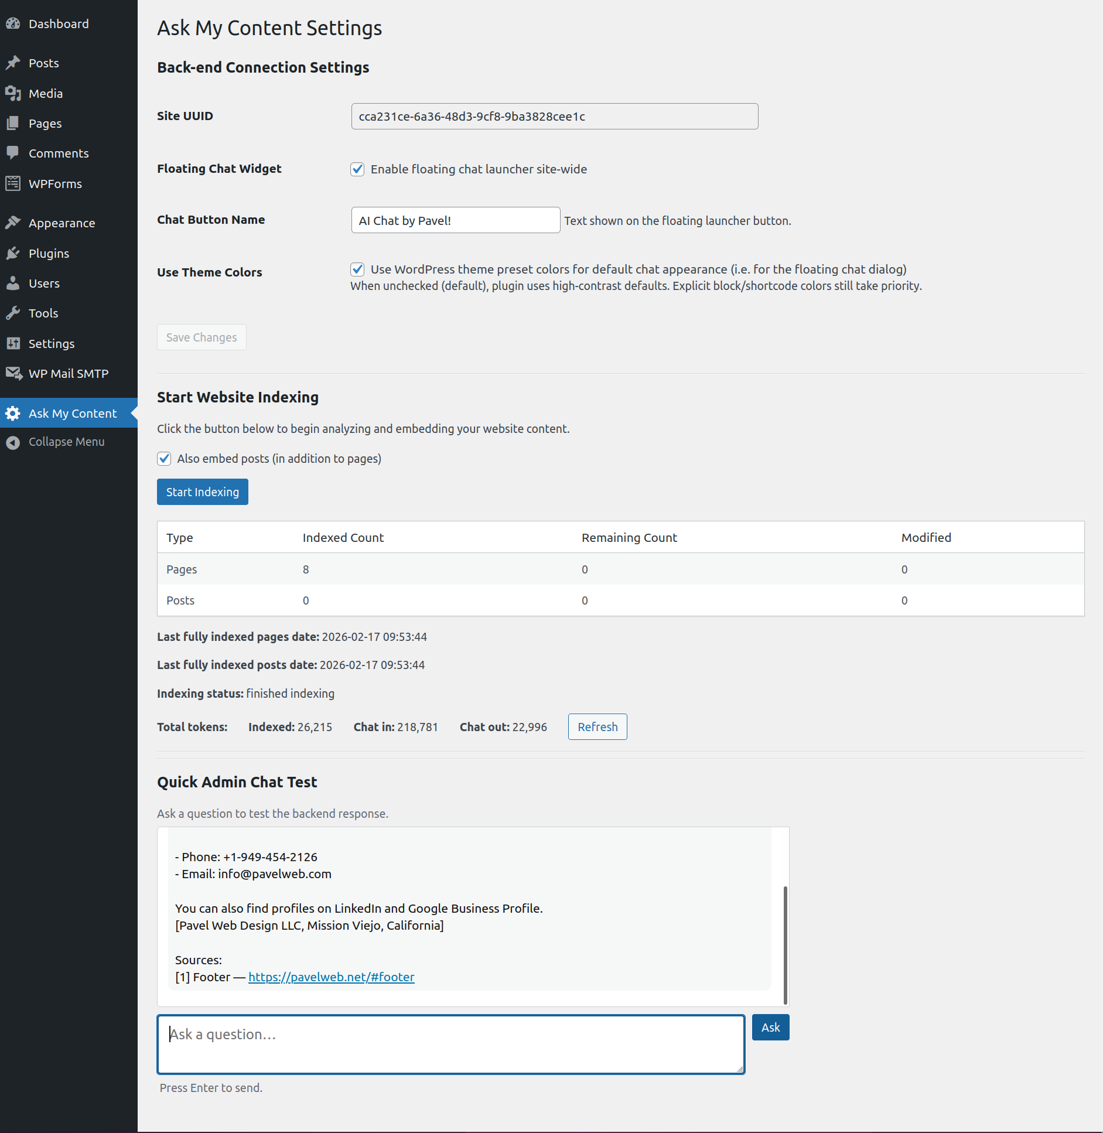Click the Dashboard gauge icon
1103x1133 pixels.
(x=13, y=24)
